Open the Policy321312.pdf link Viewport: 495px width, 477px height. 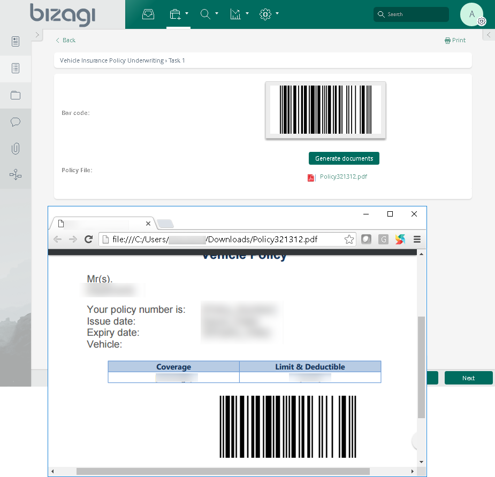(344, 176)
